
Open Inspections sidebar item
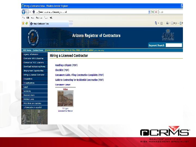tap(35, 79)
